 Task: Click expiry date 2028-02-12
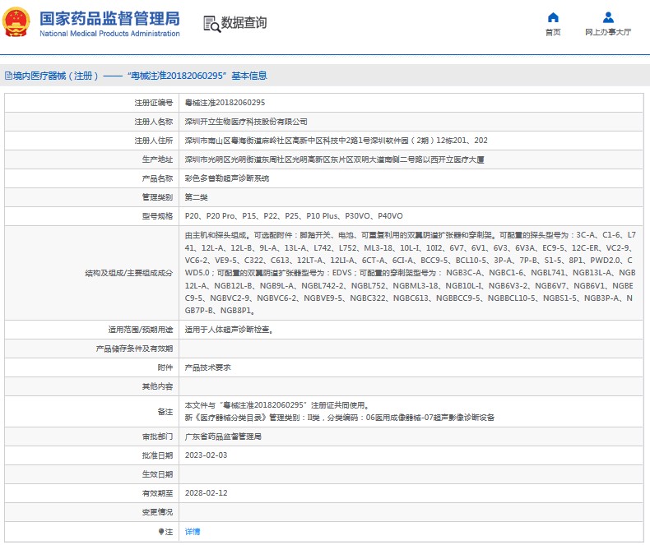tap(206, 493)
